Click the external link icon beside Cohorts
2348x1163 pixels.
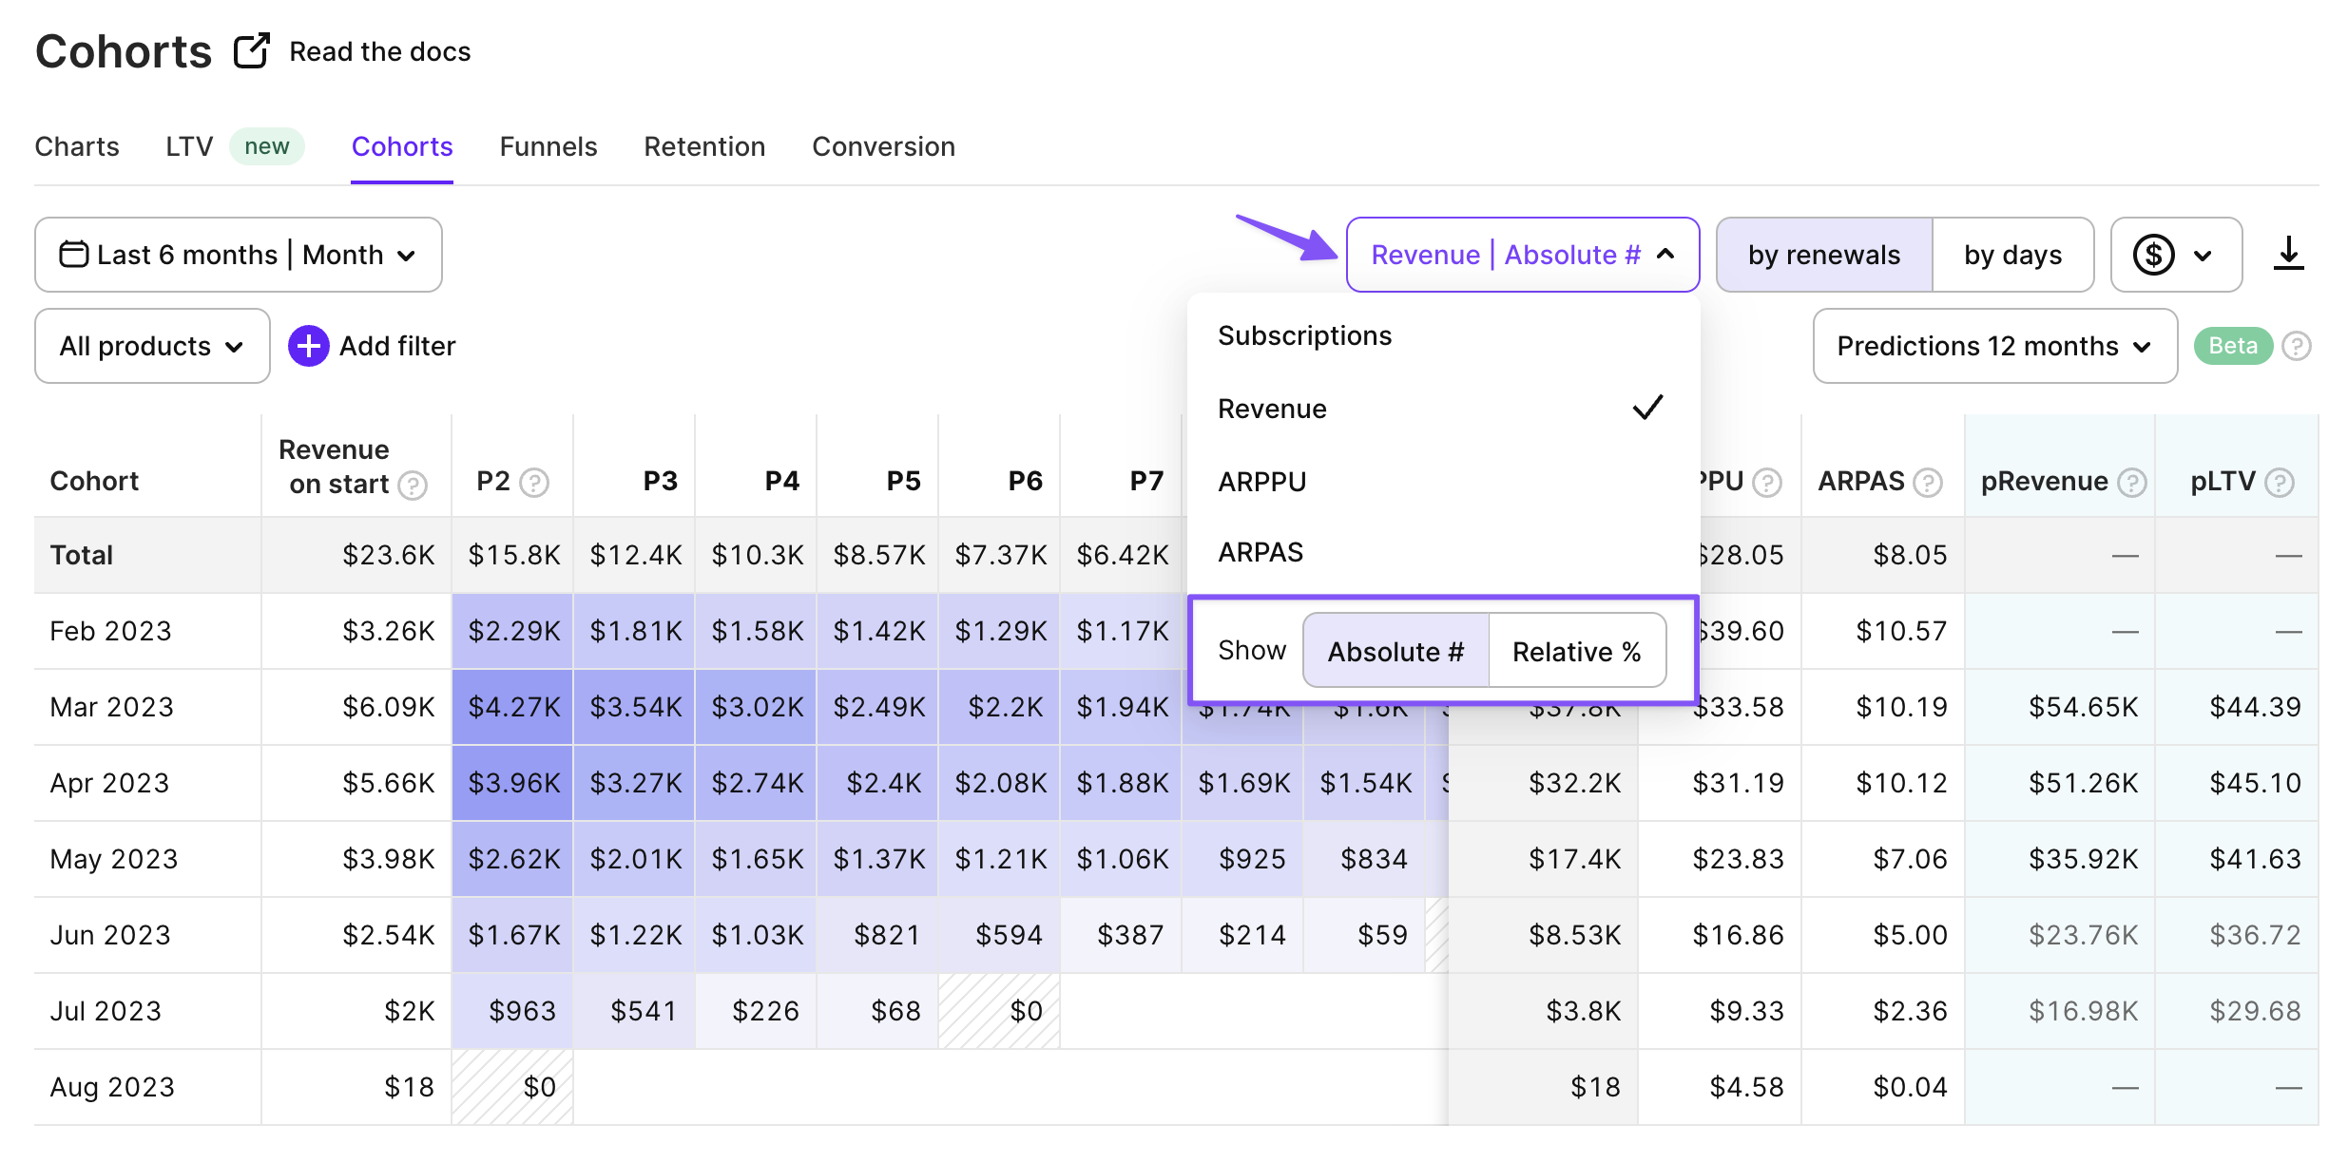(x=252, y=50)
